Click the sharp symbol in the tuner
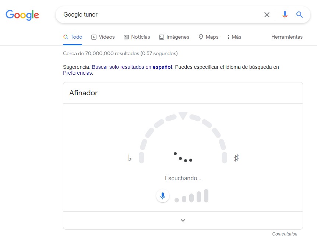 [x=236, y=157]
